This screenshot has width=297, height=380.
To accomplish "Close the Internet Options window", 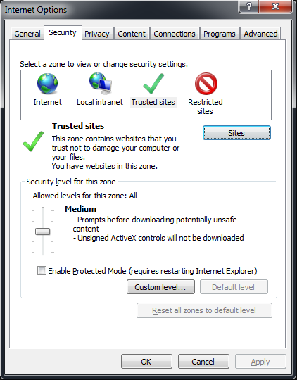I will coord(275,6).
